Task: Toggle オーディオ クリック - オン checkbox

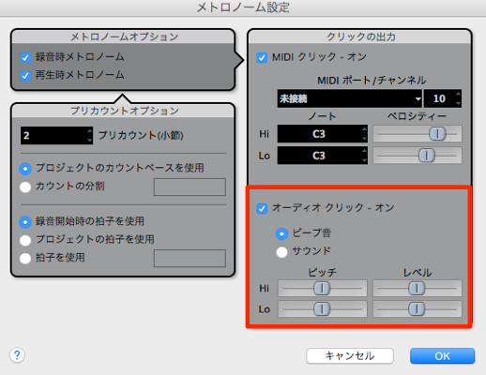Action: [262, 208]
